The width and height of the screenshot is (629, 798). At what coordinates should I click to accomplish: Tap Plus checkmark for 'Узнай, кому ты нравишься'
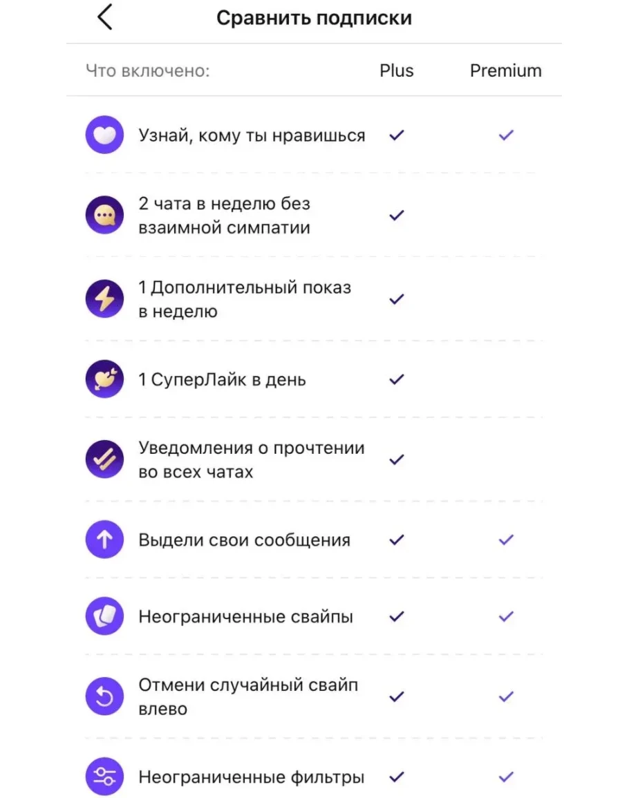[396, 135]
